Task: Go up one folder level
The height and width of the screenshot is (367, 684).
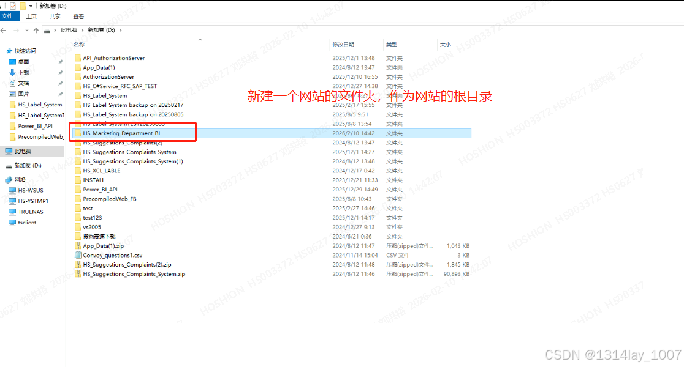Action: (36, 31)
